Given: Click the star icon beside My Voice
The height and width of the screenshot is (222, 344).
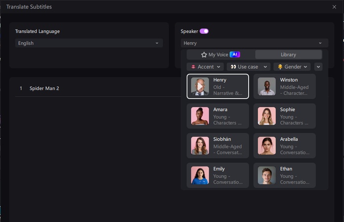Looking at the screenshot, I should (204, 55).
